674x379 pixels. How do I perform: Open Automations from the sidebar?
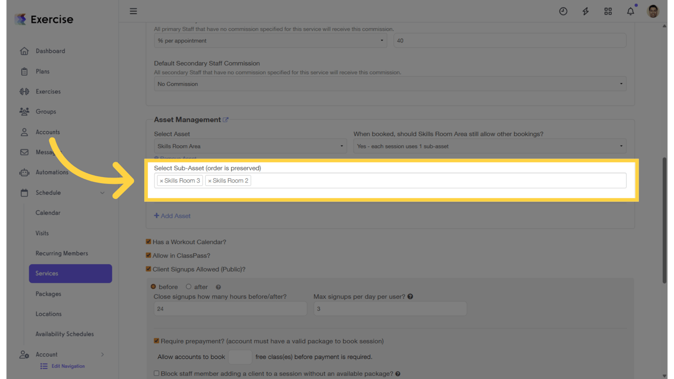click(52, 172)
